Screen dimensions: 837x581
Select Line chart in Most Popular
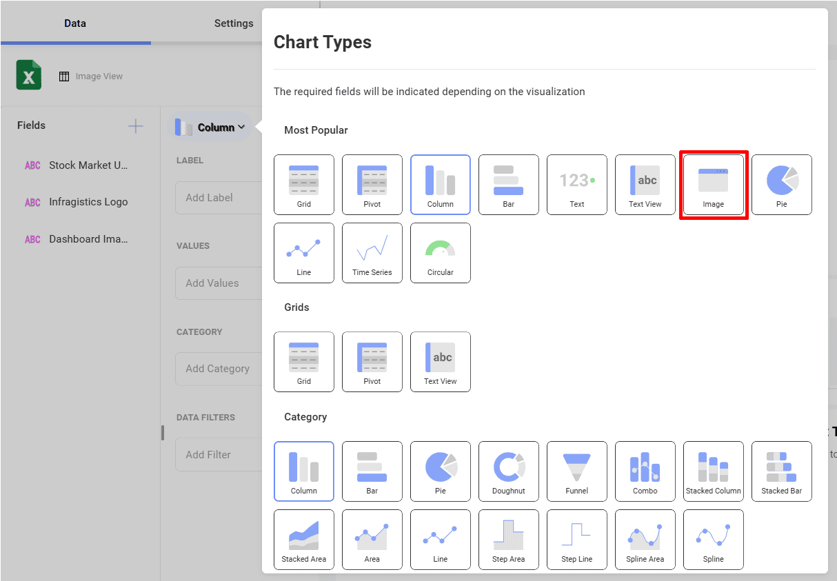[x=304, y=253]
